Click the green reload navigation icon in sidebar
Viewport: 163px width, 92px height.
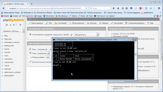[20, 25]
